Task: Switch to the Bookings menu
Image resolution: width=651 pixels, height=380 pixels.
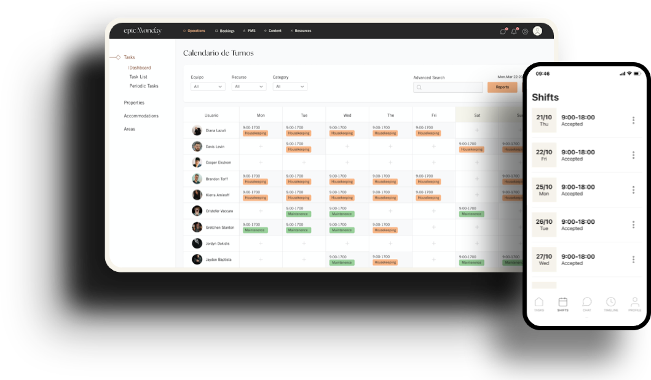Action: pos(225,31)
